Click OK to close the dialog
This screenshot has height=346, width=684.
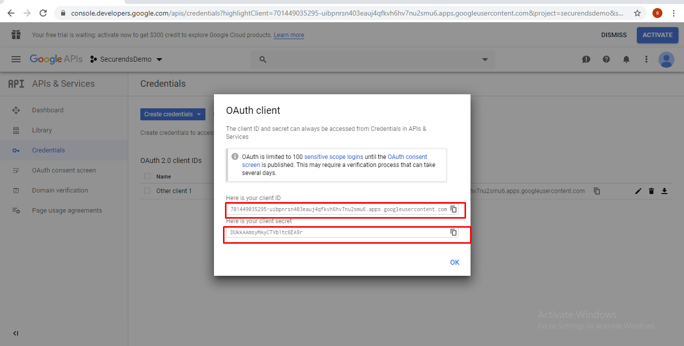(x=454, y=262)
